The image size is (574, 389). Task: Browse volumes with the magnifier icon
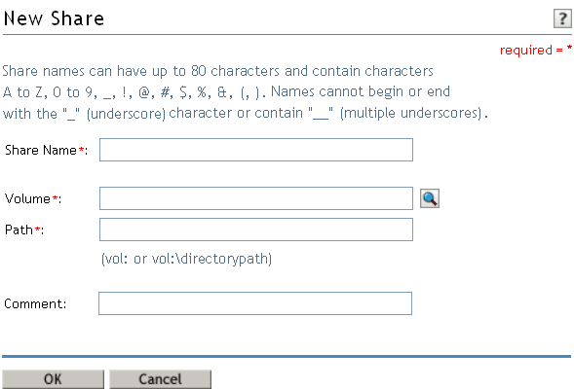coord(430,198)
